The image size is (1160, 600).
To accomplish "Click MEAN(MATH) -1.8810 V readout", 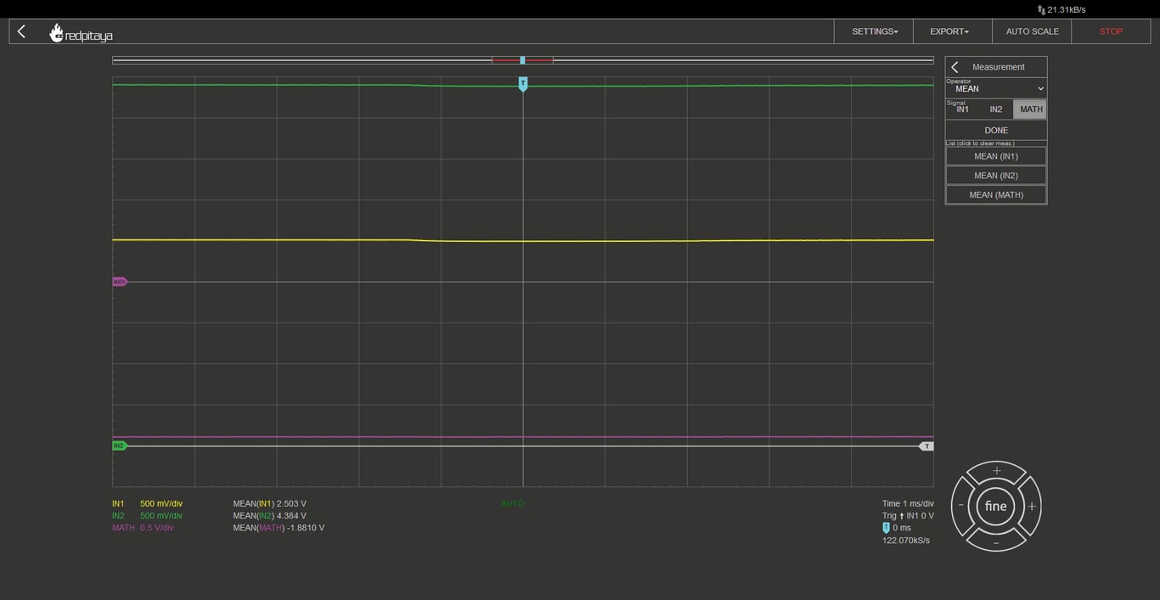I will click(x=279, y=528).
